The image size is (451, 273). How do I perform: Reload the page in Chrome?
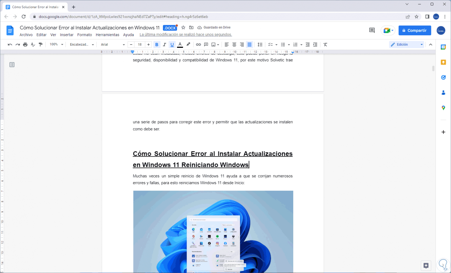[24, 17]
